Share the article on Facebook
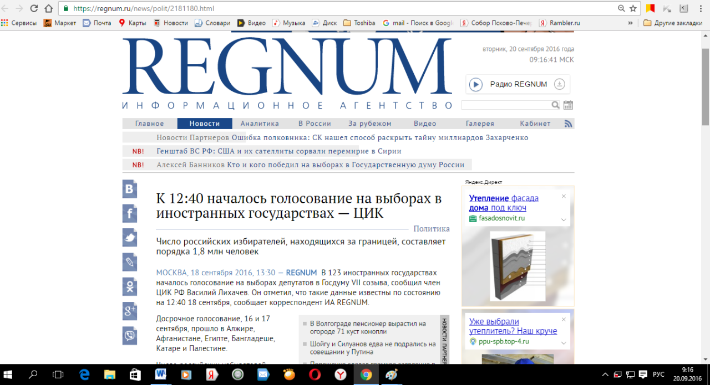 click(x=130, y=213)
